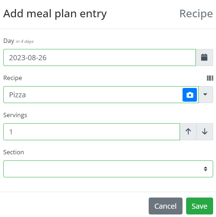Open the calendar date picker icon
Screen dimensions: 216x217
pyautogui.click(x=204, y=57)
